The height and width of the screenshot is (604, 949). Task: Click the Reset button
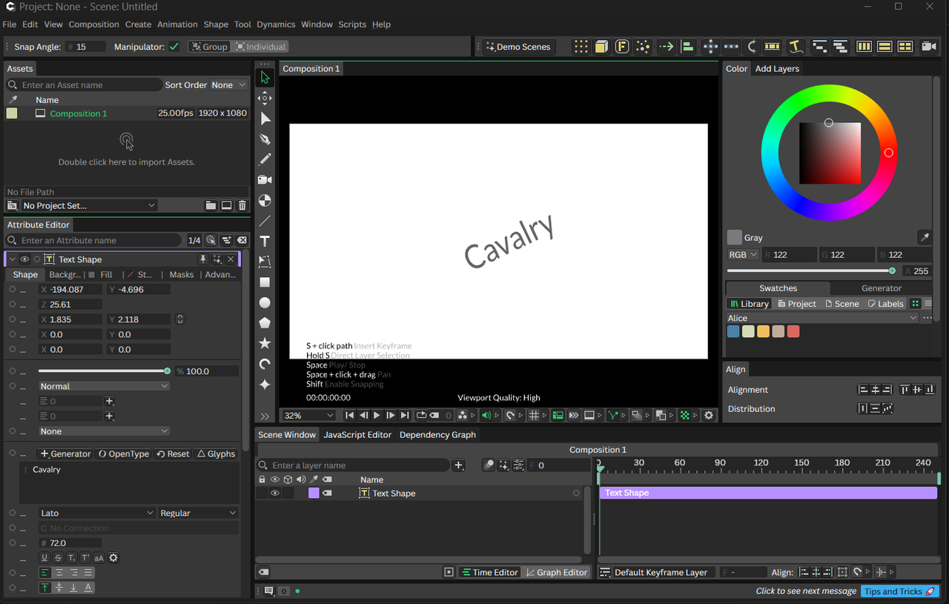click(173, 454)
